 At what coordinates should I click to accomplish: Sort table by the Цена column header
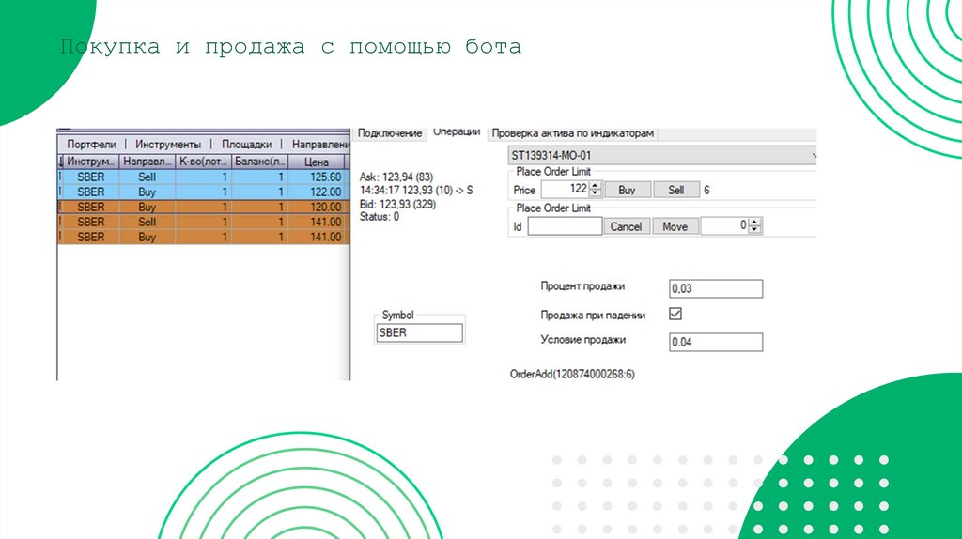[316, 162]
